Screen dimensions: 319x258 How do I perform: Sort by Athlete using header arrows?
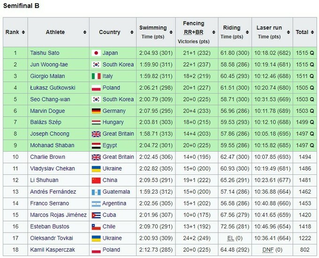[85, 32]
